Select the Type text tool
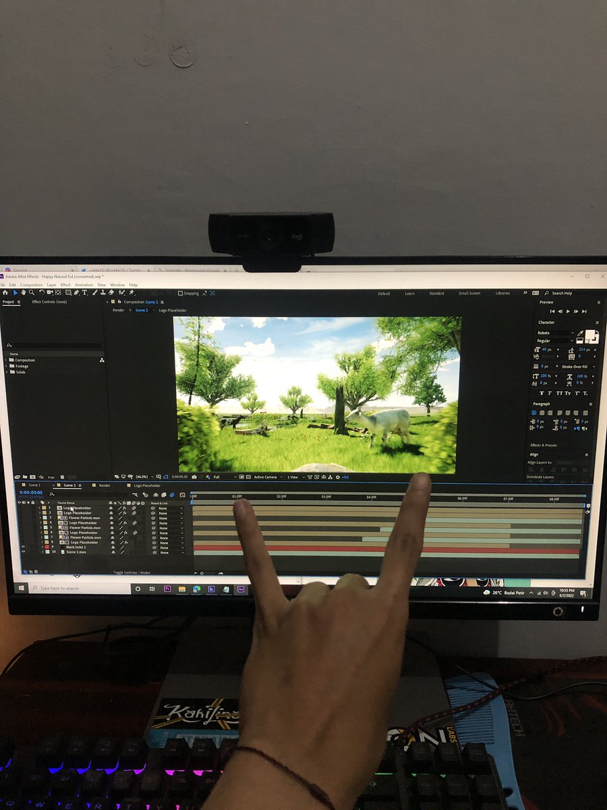The width and height of the screenshot is (607, 810). point(84,293)
